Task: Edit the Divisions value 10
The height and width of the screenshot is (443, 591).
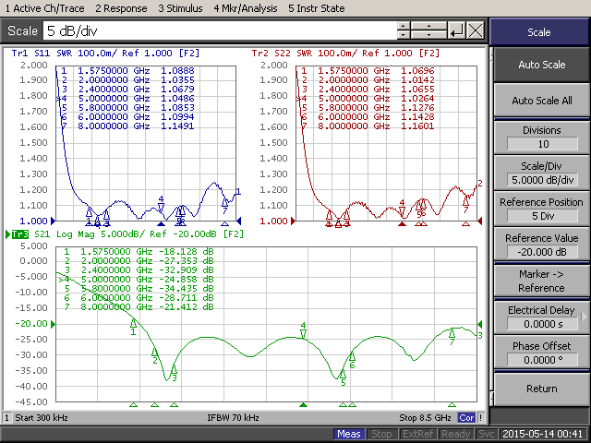Action: pos(542,144)
